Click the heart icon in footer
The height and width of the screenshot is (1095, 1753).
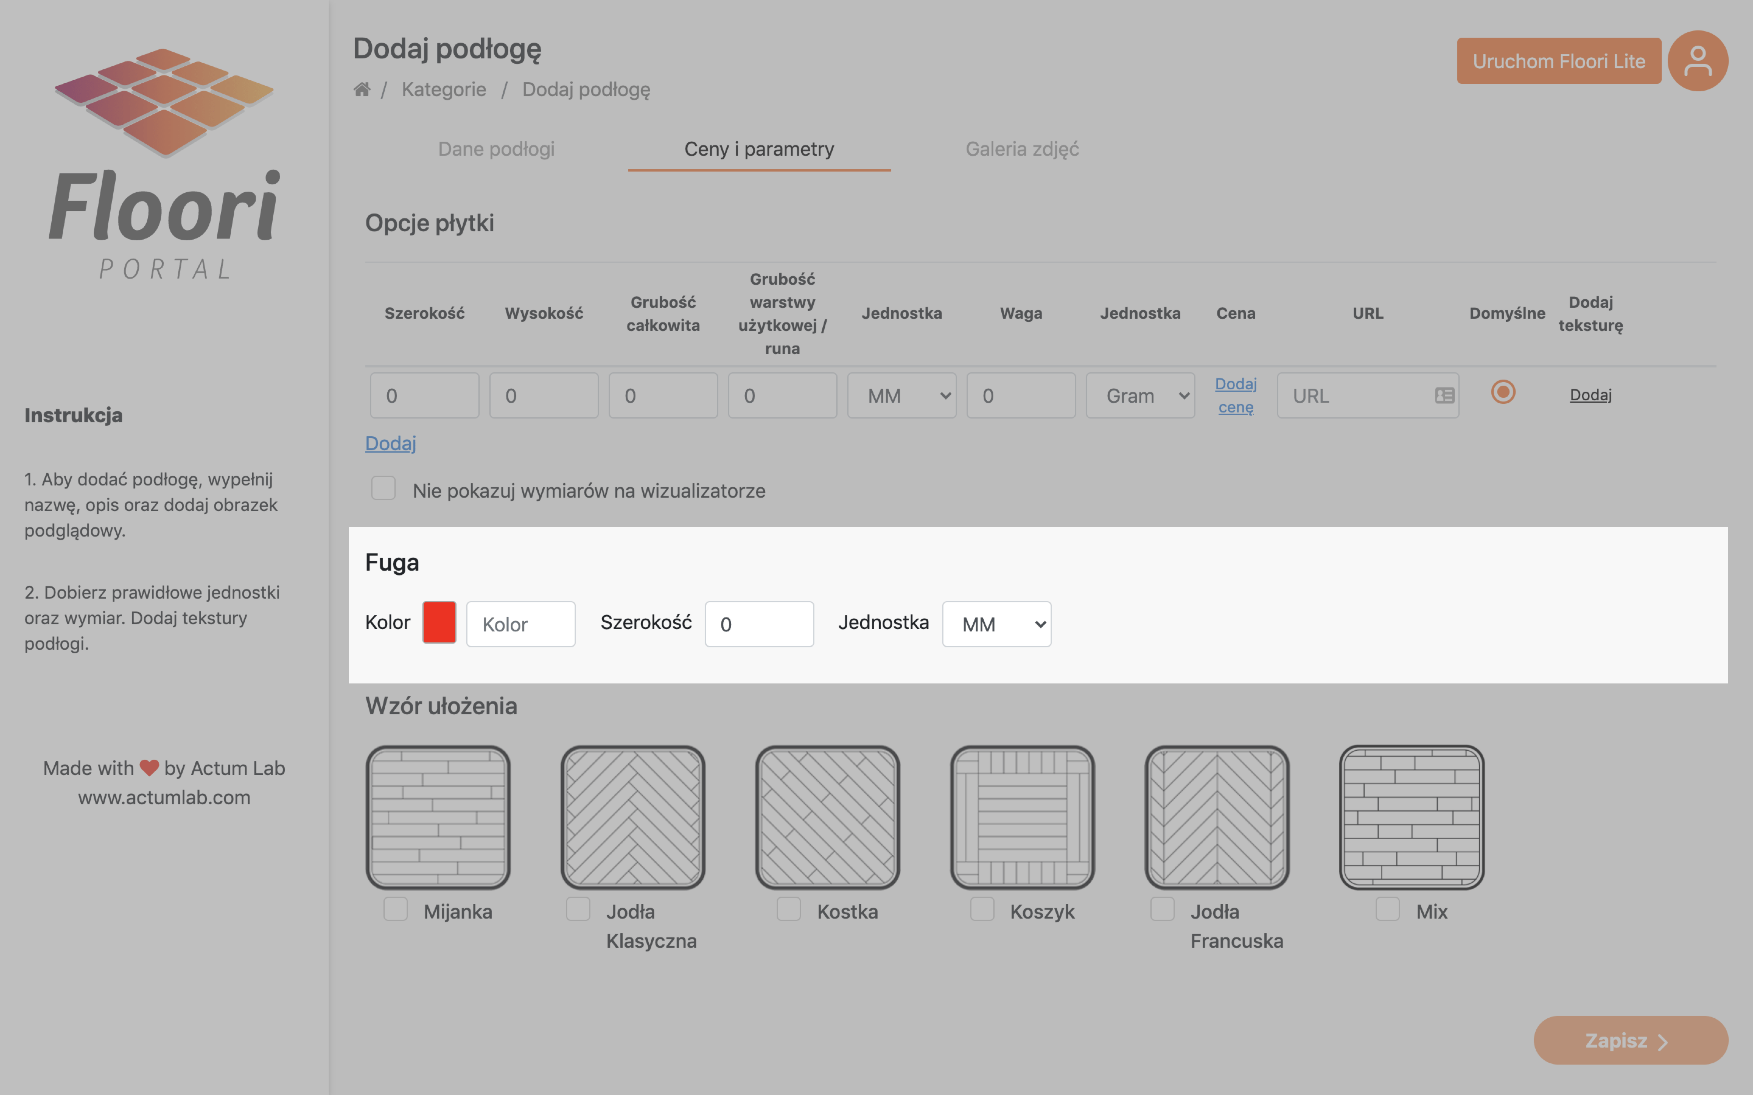[149, 768]
